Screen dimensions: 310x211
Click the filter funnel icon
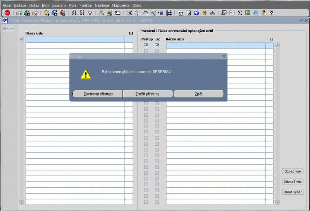(x=90, y=13)
